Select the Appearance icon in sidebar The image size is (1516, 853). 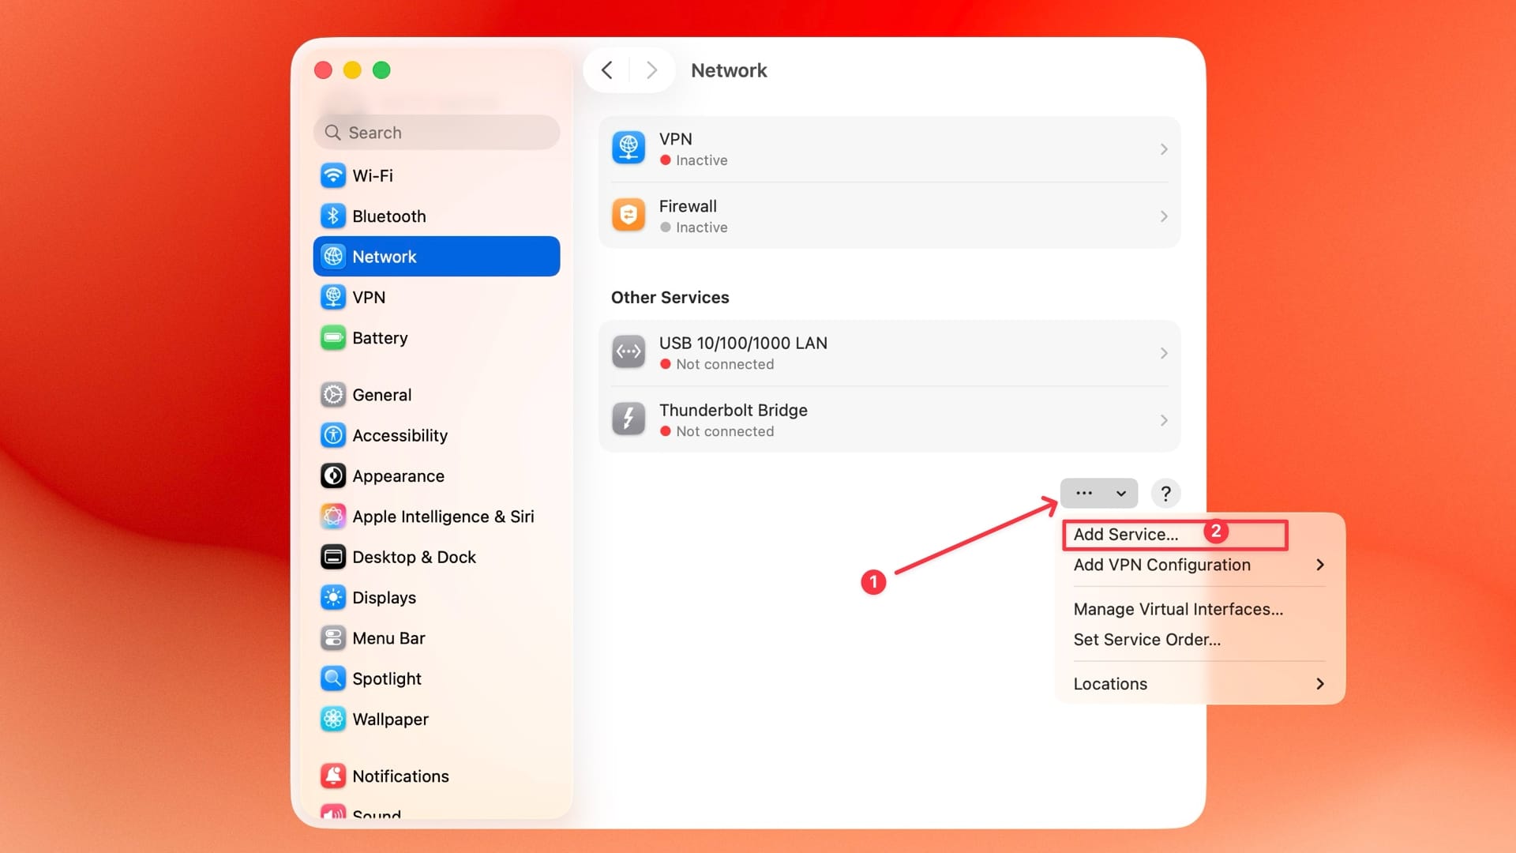332,475
